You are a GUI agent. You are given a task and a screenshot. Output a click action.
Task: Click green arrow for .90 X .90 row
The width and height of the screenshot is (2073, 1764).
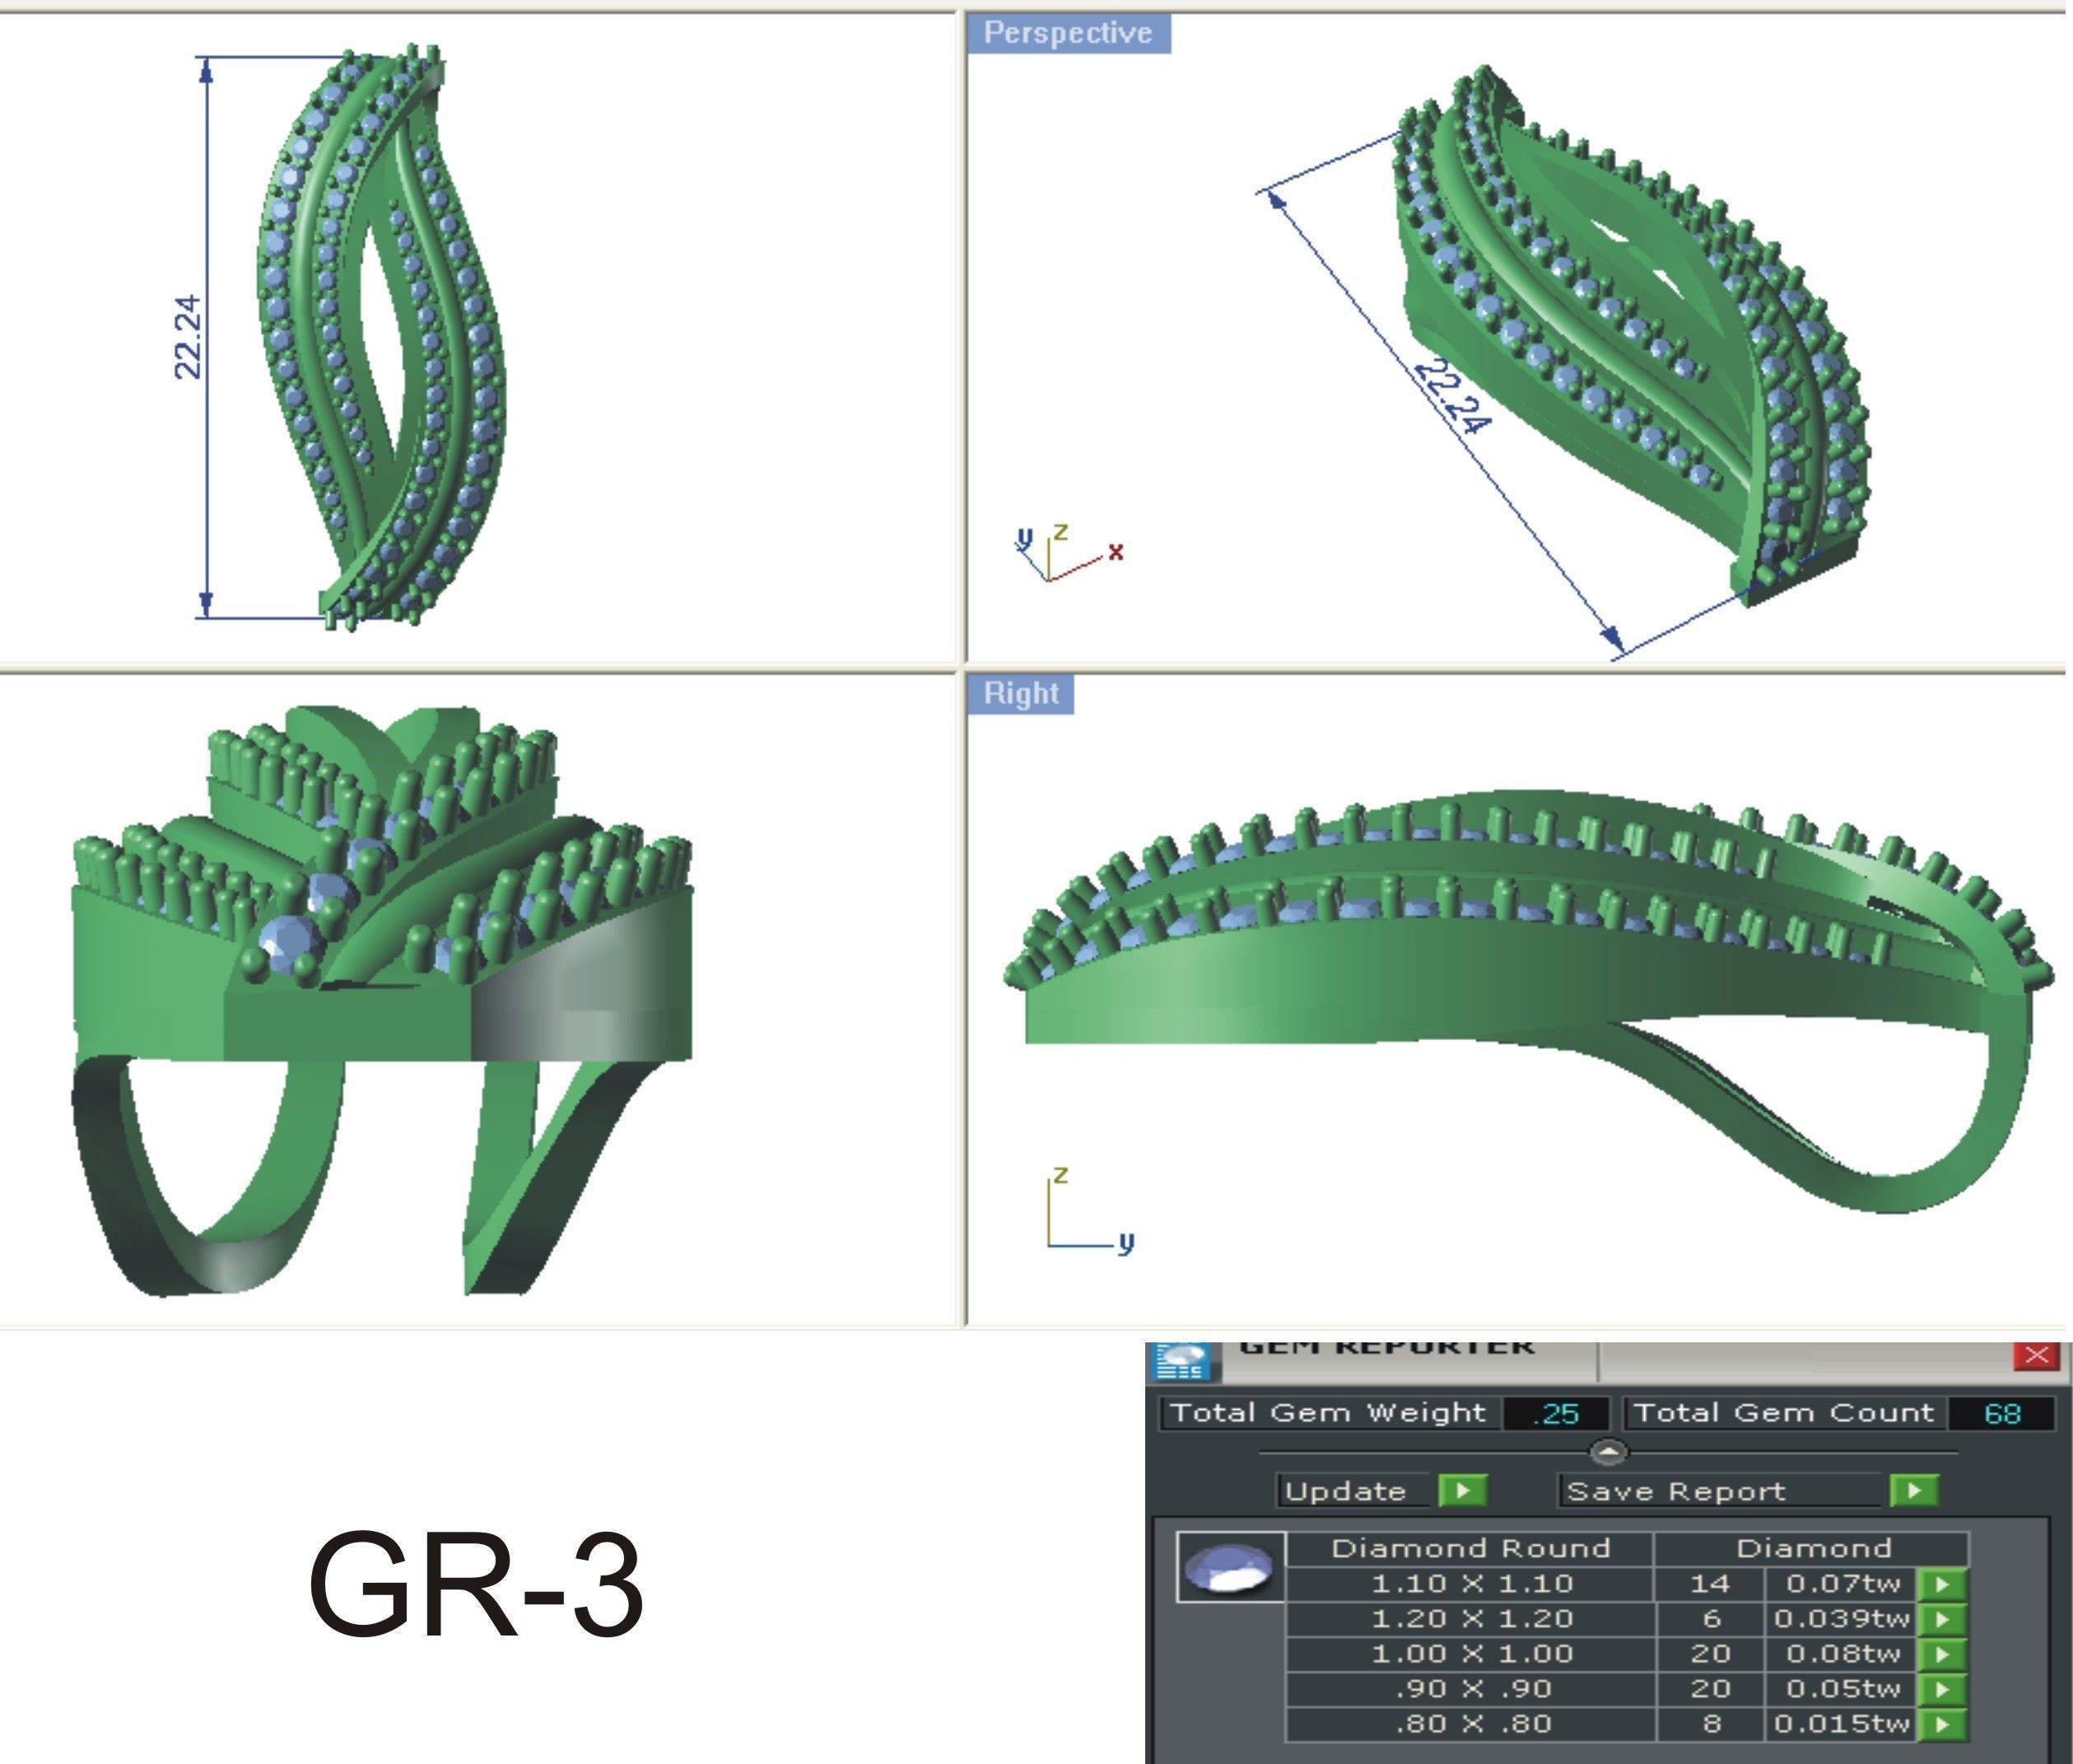tap(1943, 1689)
